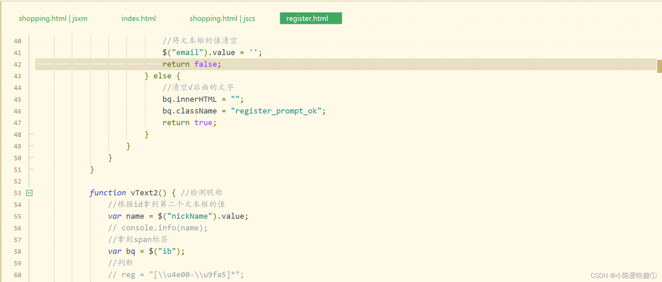
Task: Collapse the vText2 function fold marker
Action: point(29,193)
